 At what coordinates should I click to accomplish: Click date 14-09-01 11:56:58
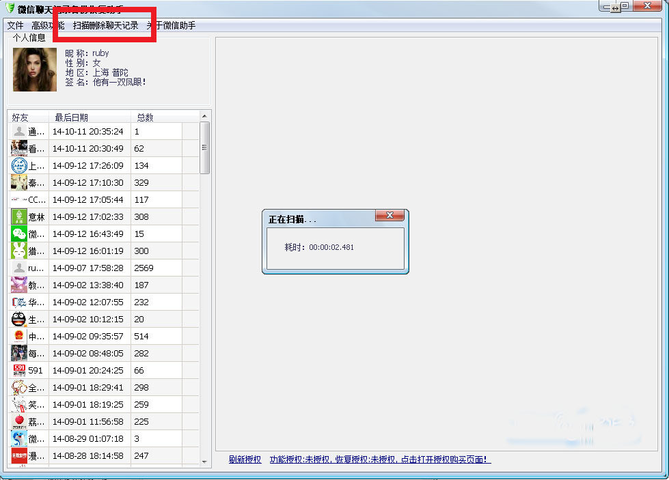click(x=88, y=421)
